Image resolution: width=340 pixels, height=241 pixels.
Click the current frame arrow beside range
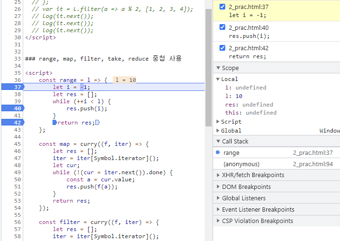[x=218, y=152]
